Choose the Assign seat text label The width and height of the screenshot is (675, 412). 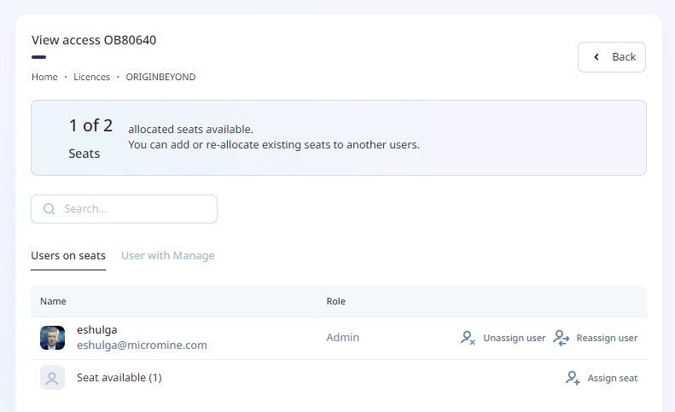click(x=612, y=378)
